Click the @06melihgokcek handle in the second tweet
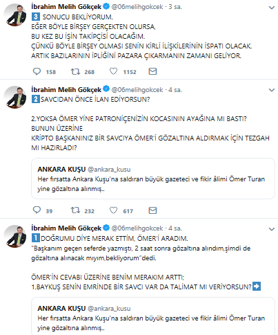Image resolution: width=278 pixels, height=335 pixels. [x=137, y=90]
